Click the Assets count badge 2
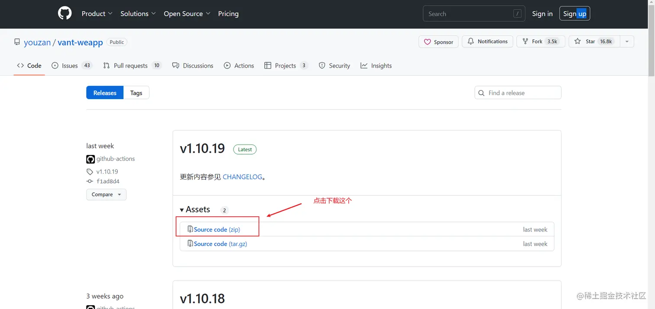This screenshot has height=309, width=655. click(224, 210)
